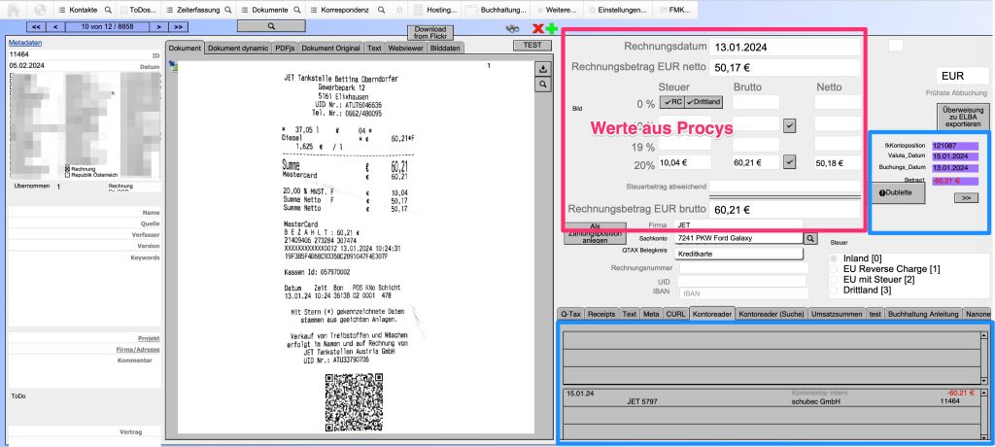Screen dimensions: 995x447
Task: Select the Inland [0] radio option
Action: click(833, 259)
